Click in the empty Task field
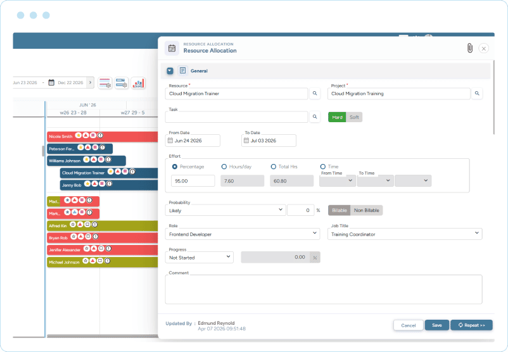 coord(236,117)
